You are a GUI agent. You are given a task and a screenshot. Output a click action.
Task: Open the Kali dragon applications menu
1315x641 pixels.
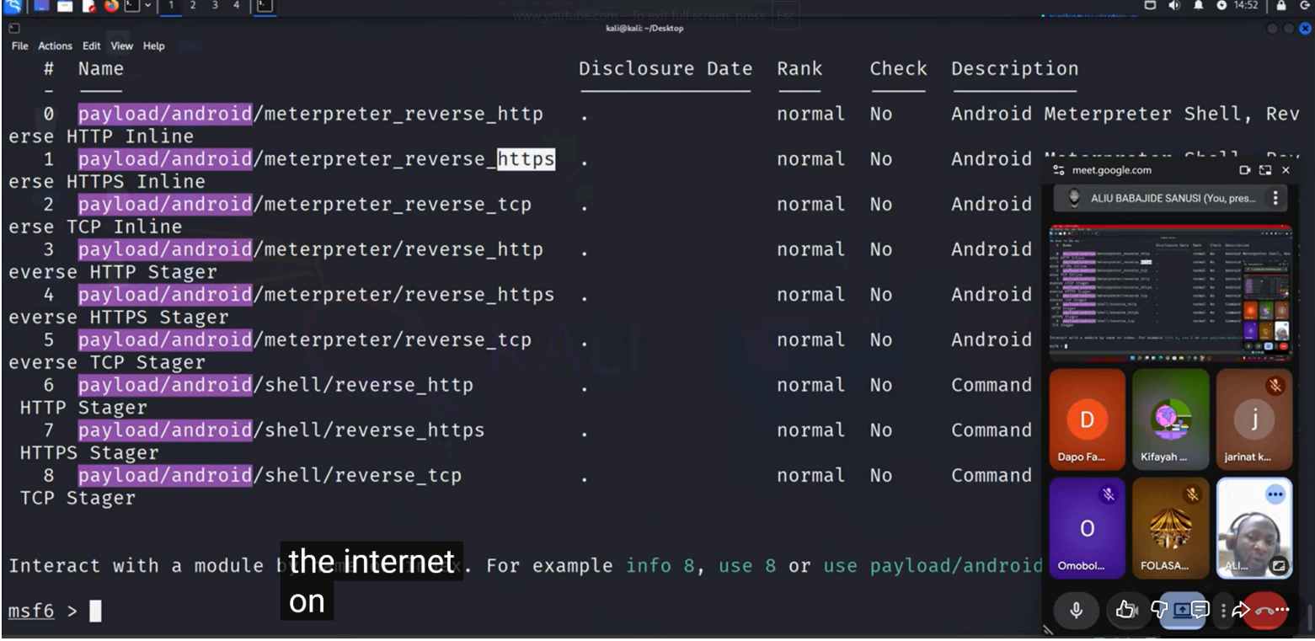[13, 6]
